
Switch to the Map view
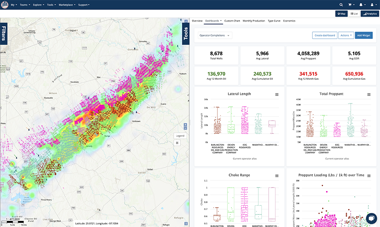(x=341, y=14)
